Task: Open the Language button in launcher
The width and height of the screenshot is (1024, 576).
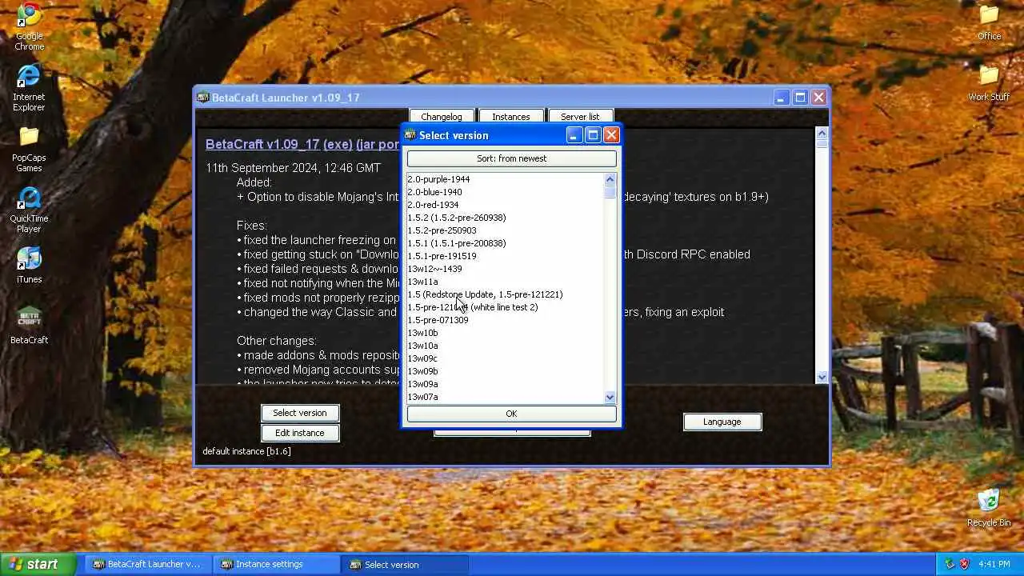Action: [722, 422]
